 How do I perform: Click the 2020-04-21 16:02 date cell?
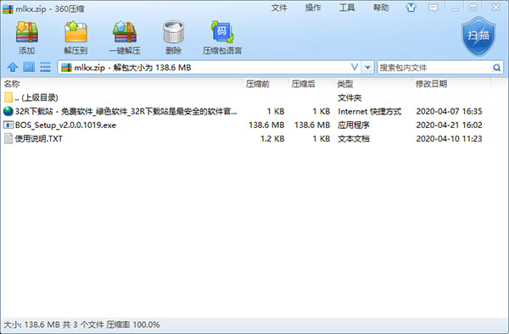(x=450, y=125)
